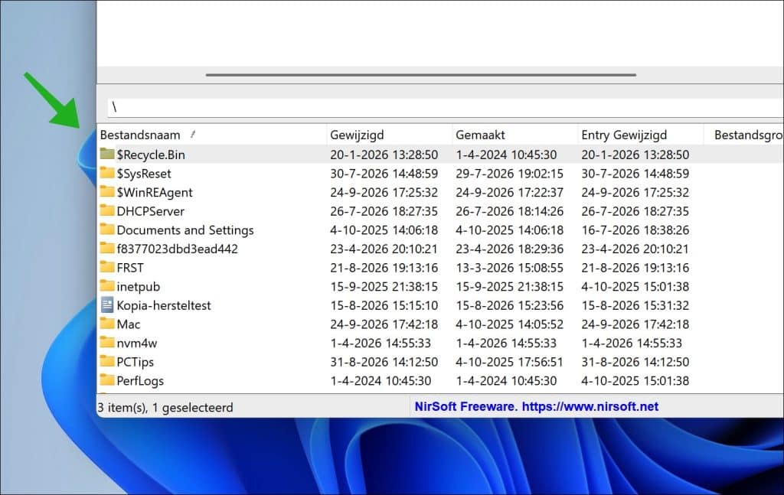Image resolution: width=784 pixels, height=495 pixels.
Task: Select the FRST file name
Action: click(130, 268)
